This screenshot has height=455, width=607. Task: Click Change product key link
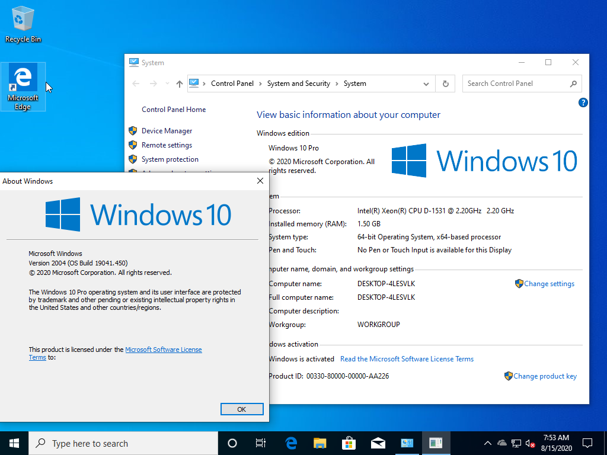(545, 376)
